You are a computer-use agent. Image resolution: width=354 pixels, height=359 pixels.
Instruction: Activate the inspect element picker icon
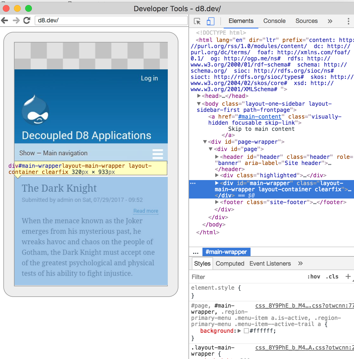click(x=197, y=21)
